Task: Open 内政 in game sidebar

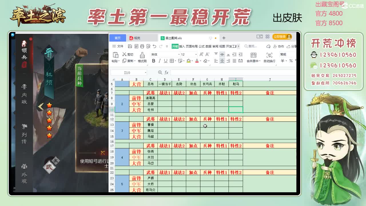Action: pos(24,94)
